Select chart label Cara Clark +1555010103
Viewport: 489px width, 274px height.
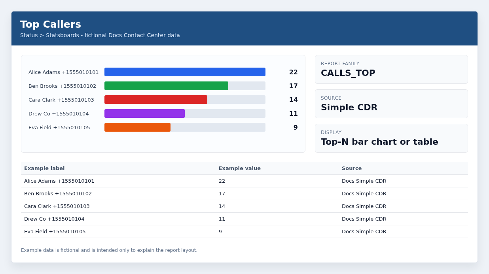(61, 100)
